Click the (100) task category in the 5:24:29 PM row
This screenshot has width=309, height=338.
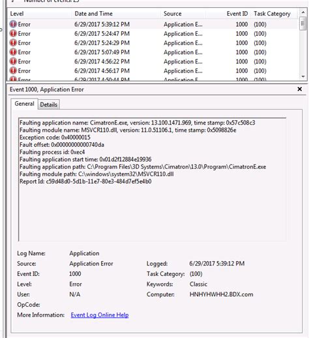(260, 43)
